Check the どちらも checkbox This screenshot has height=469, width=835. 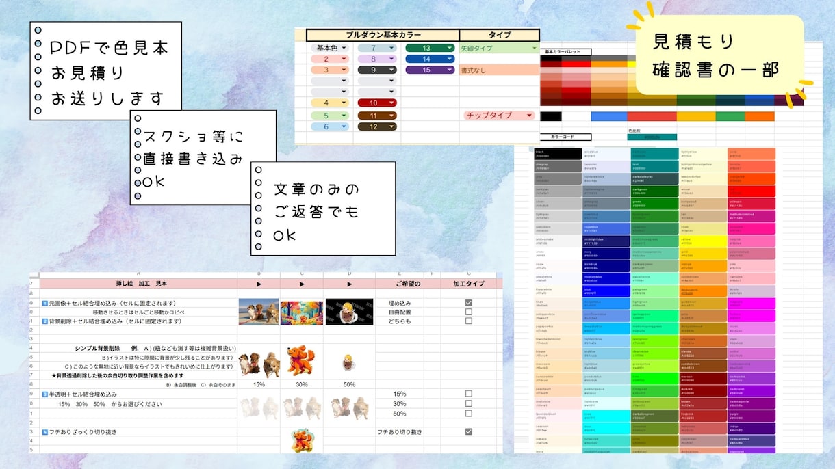(x=469, y=321)
